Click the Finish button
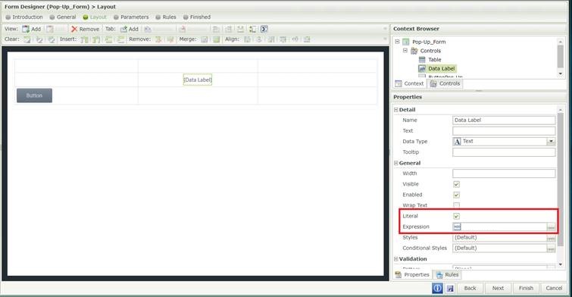This screenshot has width=572, height=297. click(526, 288)
